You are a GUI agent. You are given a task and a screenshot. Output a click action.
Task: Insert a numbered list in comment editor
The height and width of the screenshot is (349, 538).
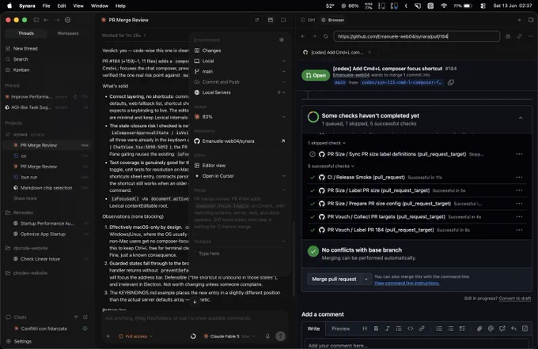coord(439,328)
